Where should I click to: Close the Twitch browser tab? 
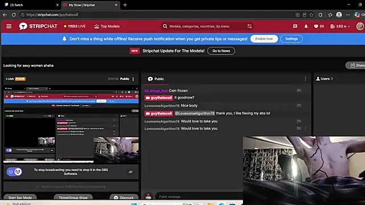pos(58,5)
